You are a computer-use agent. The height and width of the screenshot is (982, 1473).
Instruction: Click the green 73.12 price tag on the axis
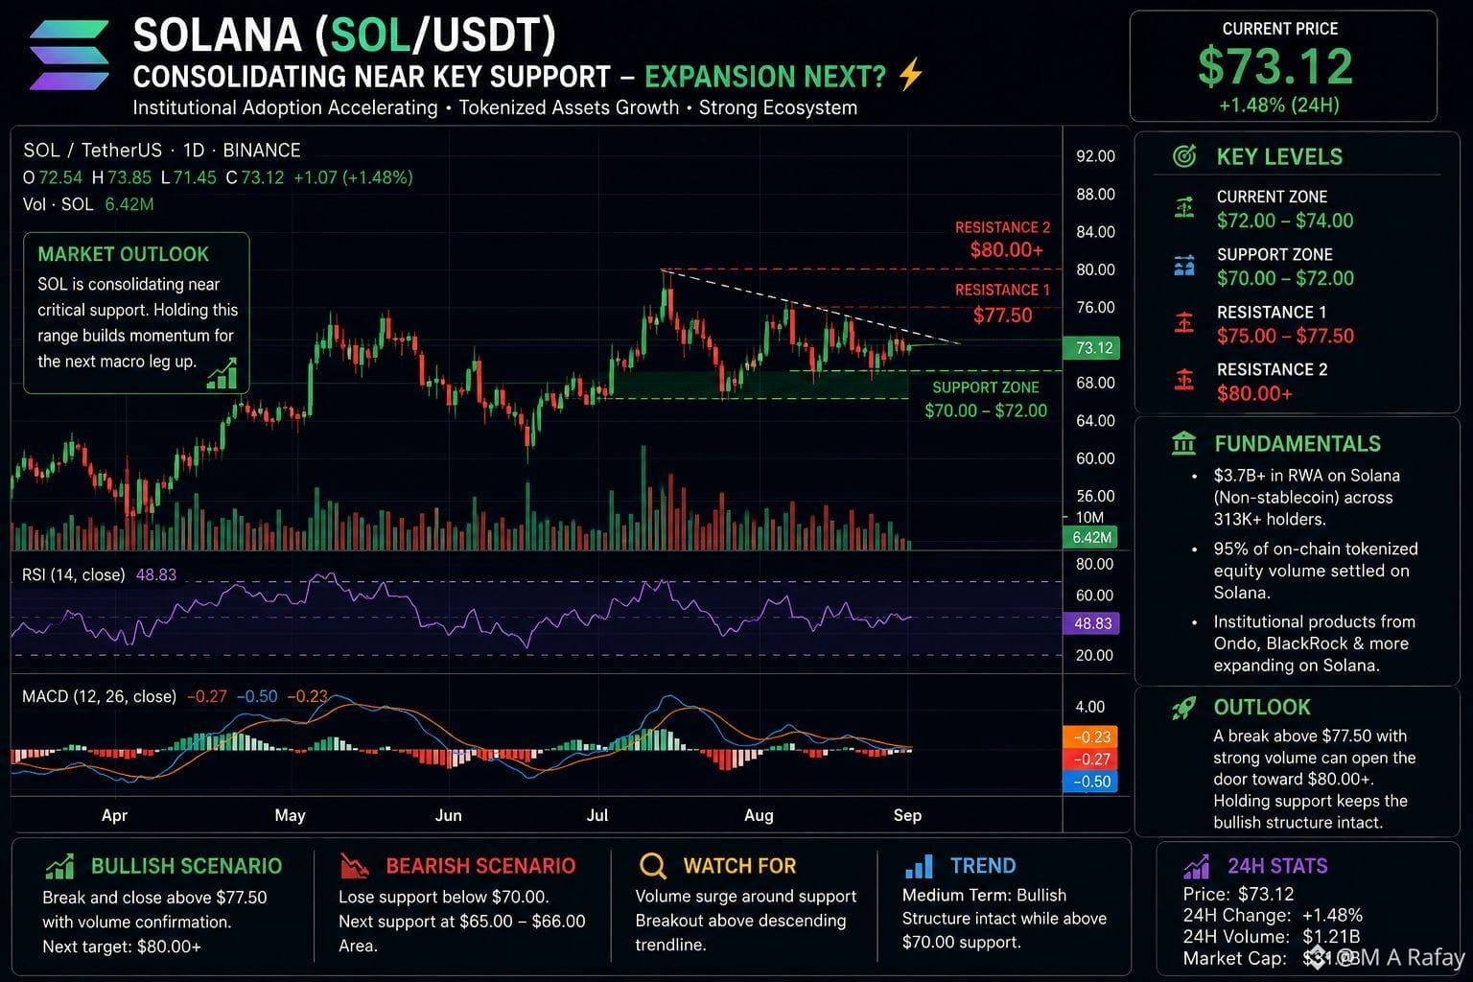tap(1092, 348)
